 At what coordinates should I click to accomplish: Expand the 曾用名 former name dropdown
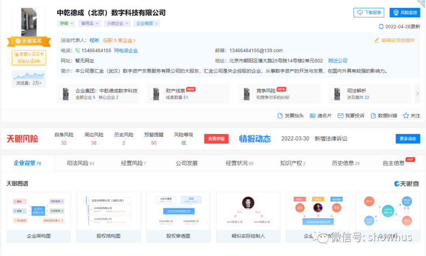(90, 23)
